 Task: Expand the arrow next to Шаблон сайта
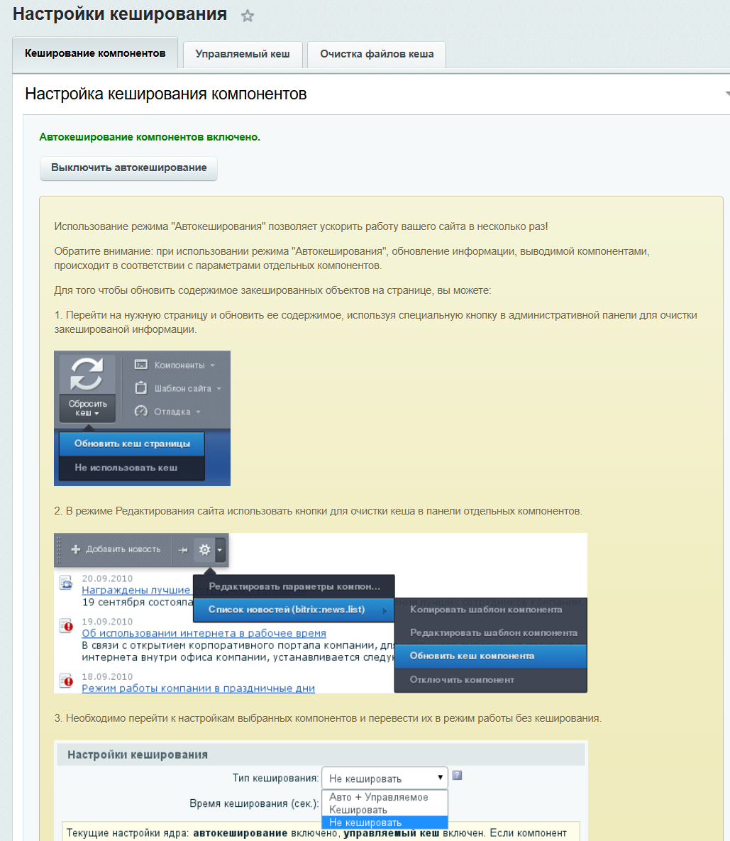click(219, 388)
